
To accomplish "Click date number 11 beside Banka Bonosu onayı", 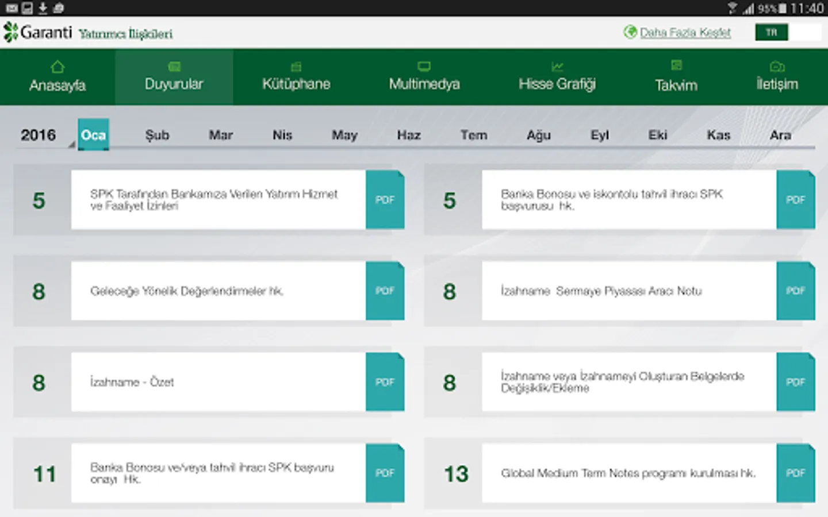I will point(45,474).
